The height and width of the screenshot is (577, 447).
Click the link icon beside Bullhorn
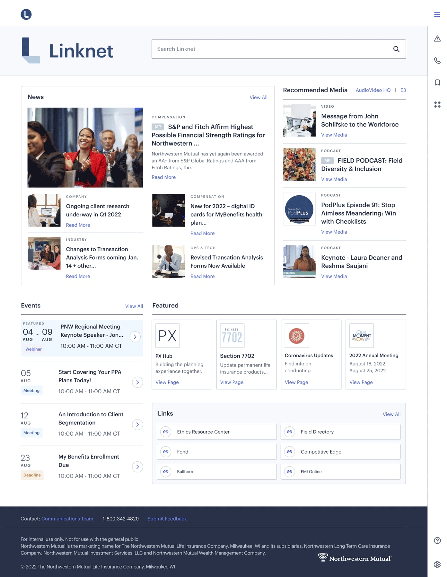point(166,472)
